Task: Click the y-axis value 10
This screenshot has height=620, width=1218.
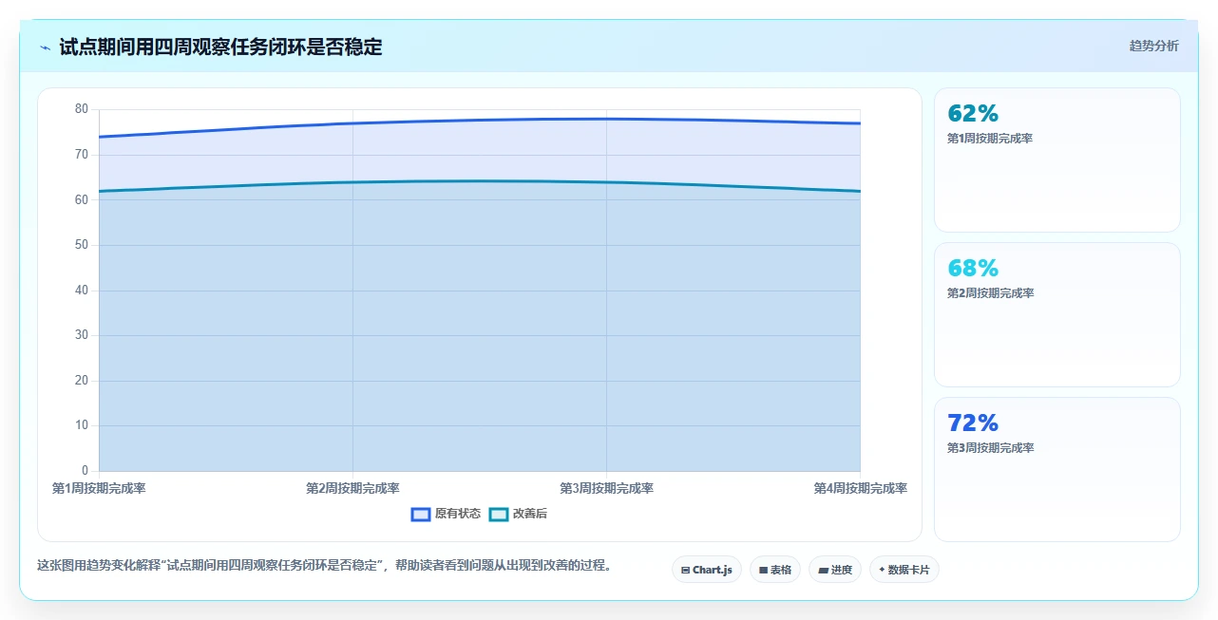Action: click(x=82, y=425)
